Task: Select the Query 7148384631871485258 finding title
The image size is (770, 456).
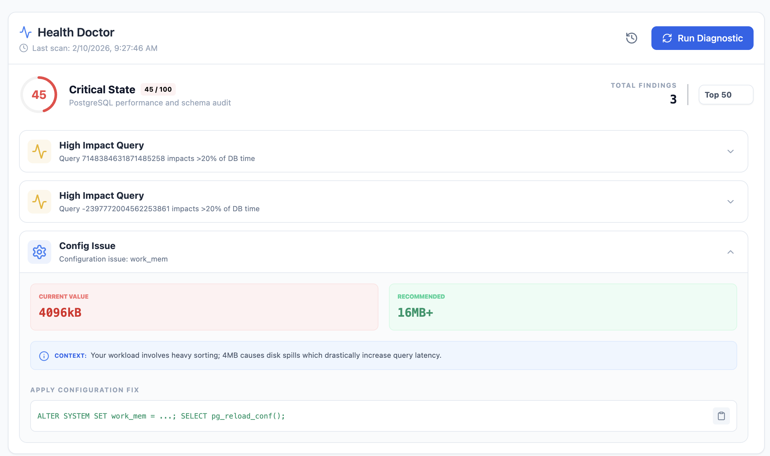Action: [102, 145]
